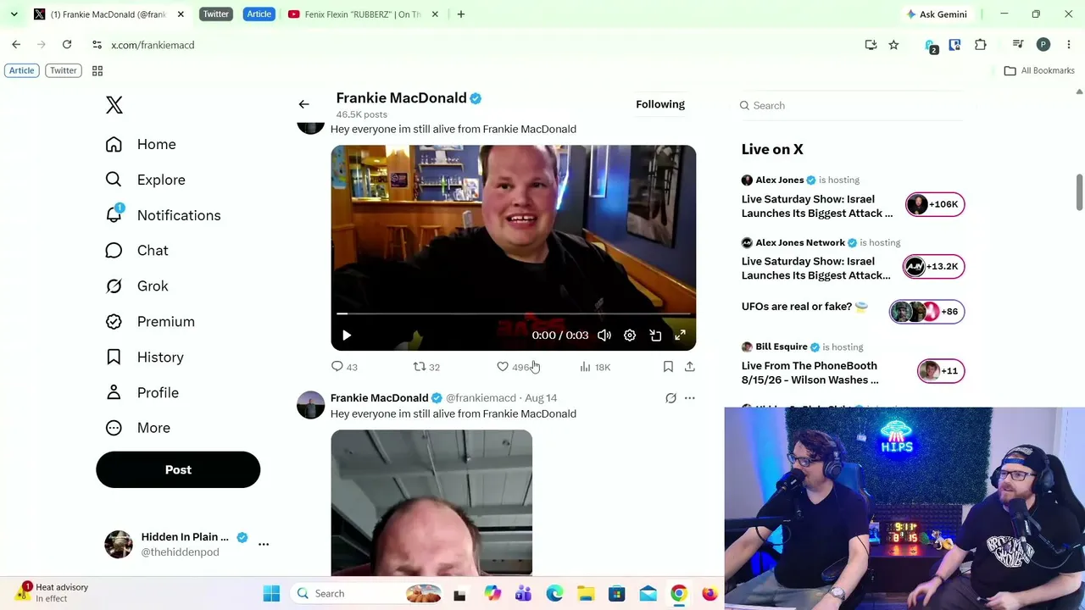Open Chat in the X sidebar

pos(136,251)
